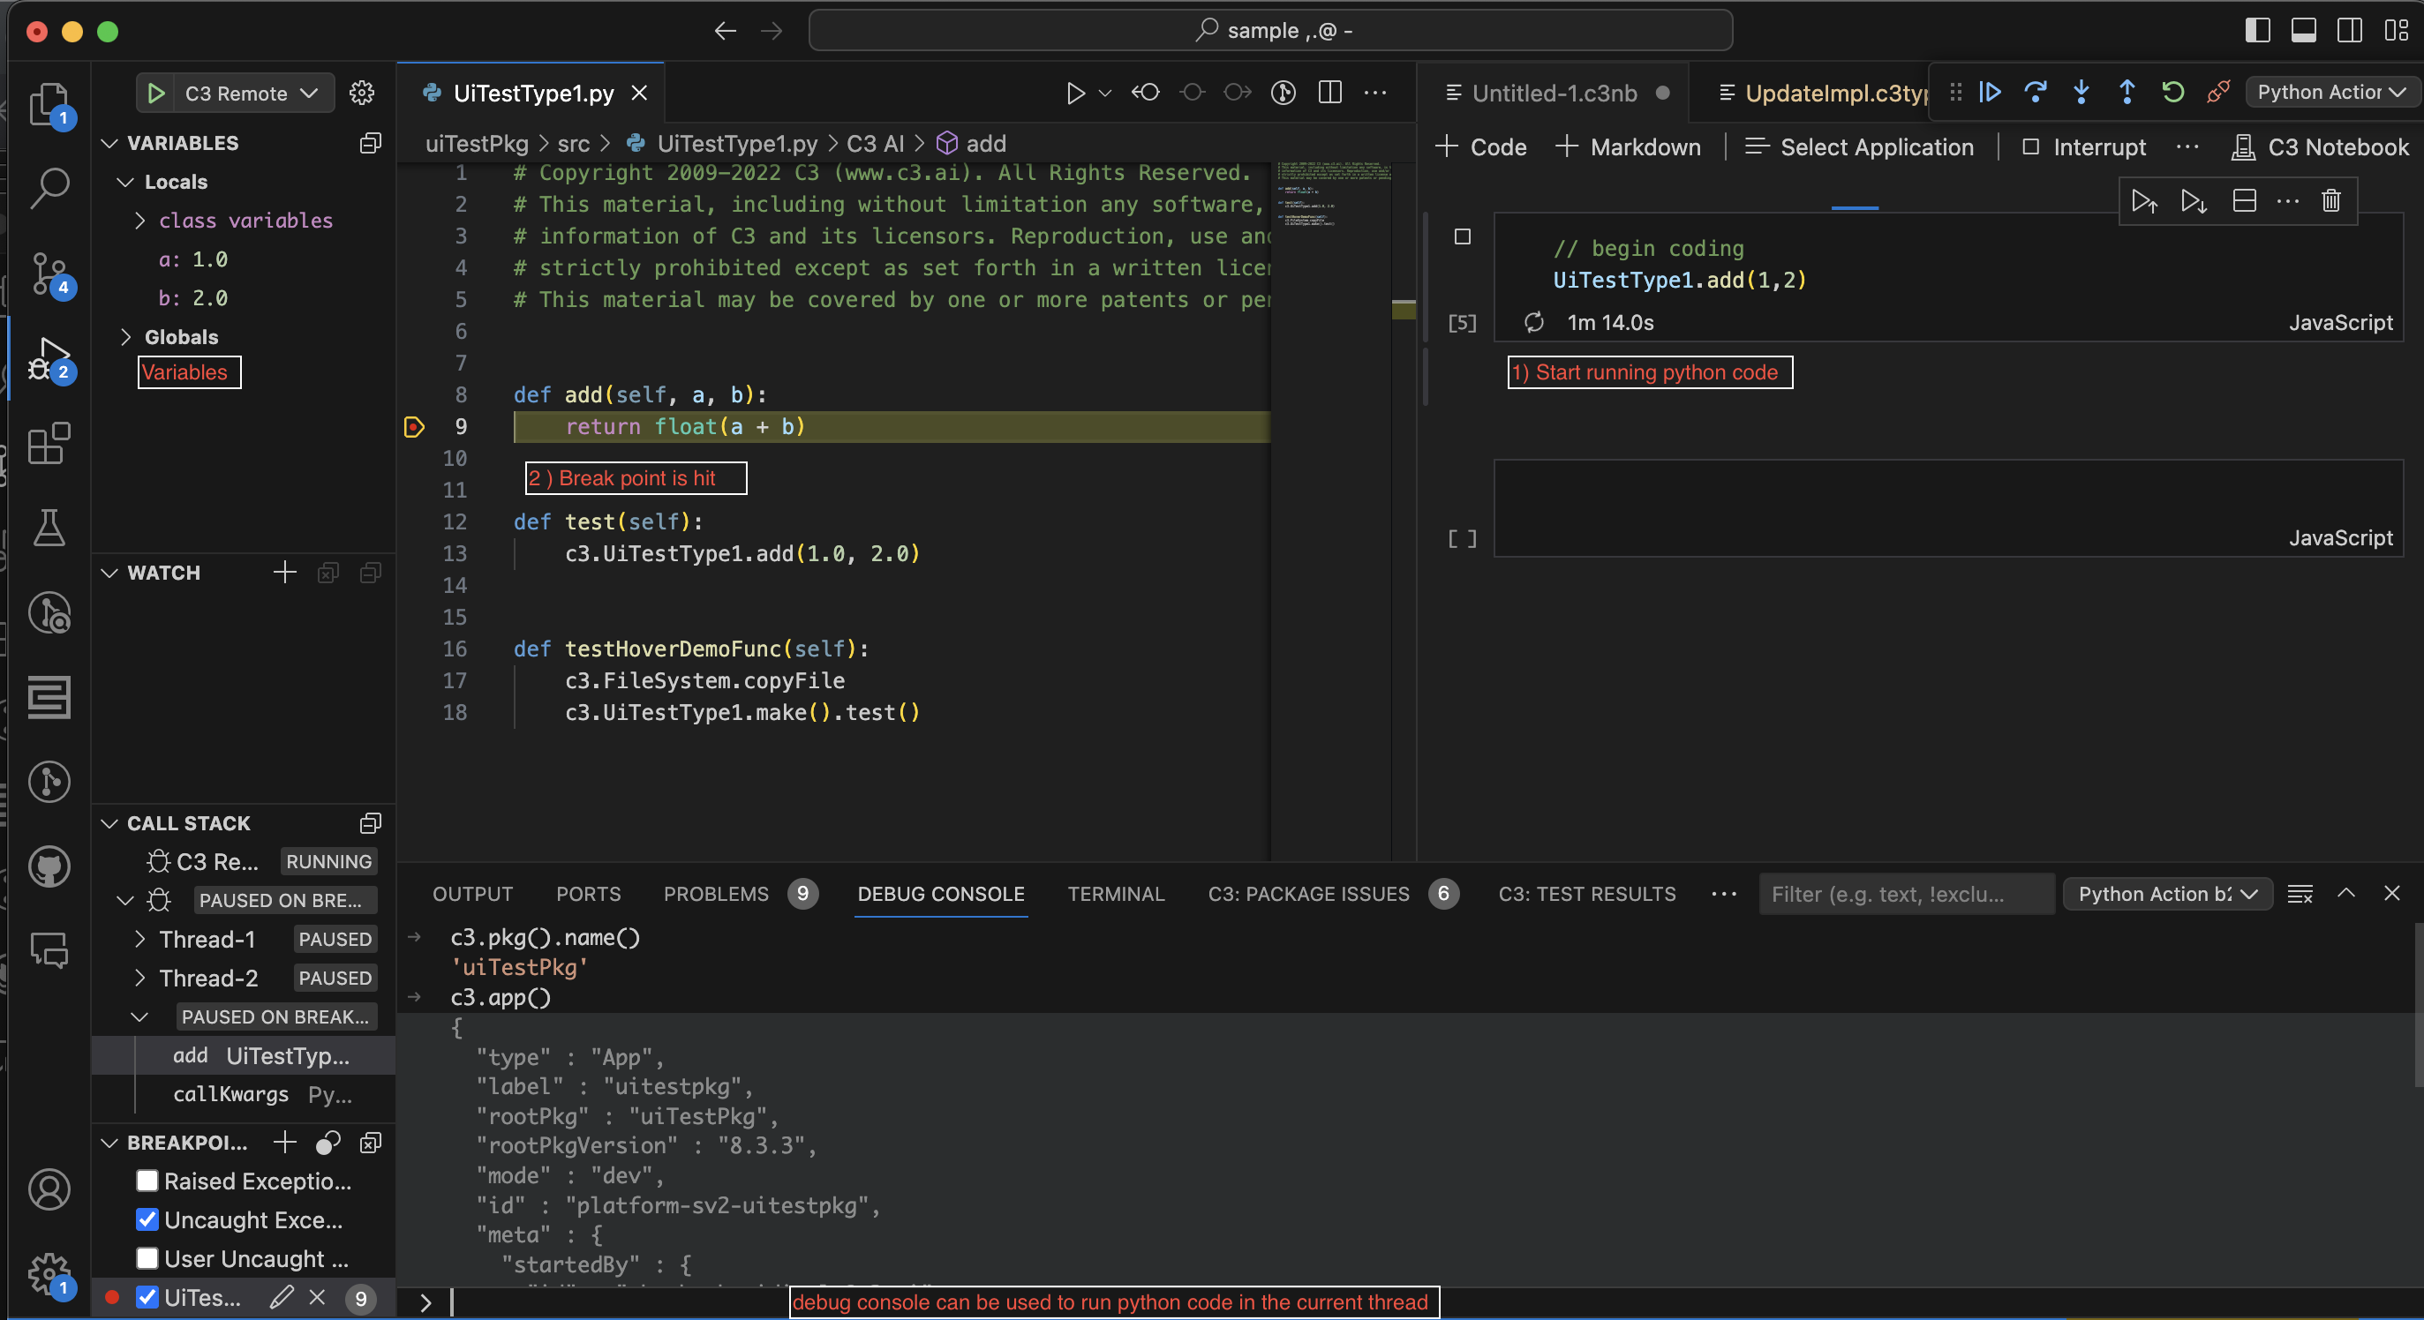This screenshot has height=1320, width=2424.
Task: Click the debug console filter field
Action: click(x=1906, y=894)
